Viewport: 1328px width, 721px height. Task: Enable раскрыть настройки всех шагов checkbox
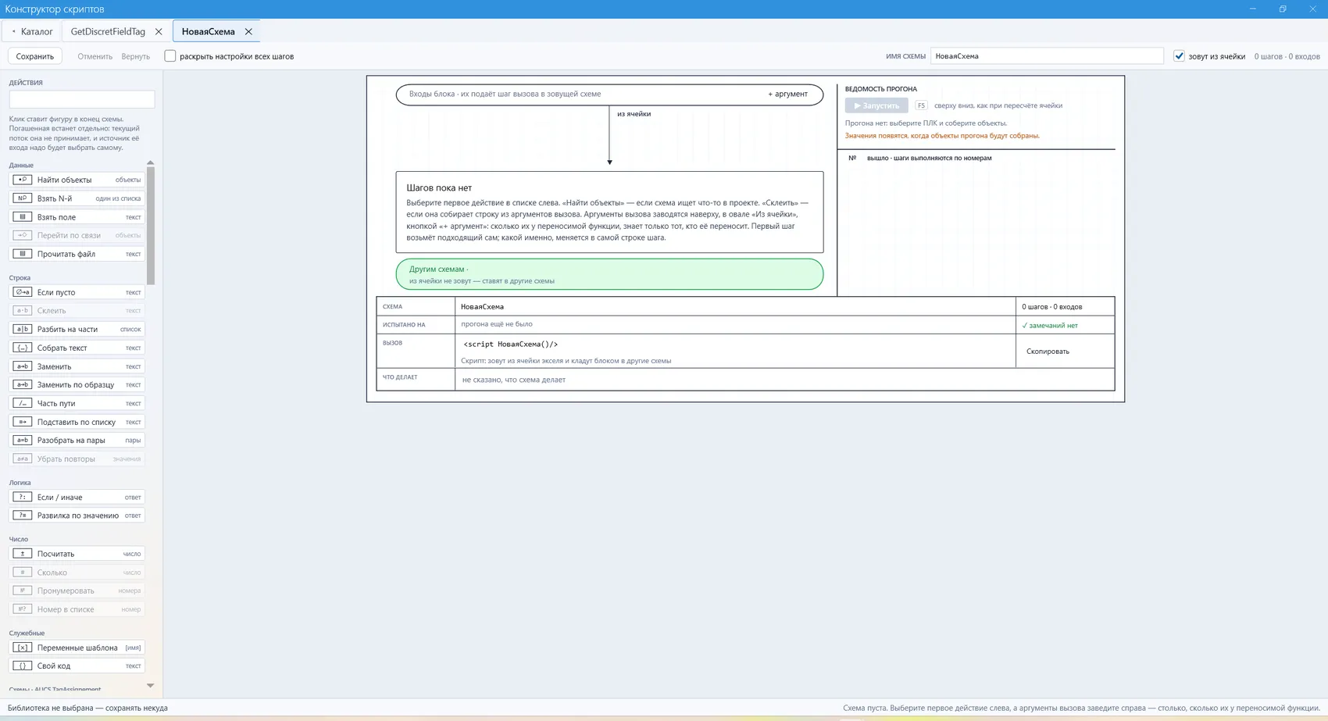click(170, 56)
